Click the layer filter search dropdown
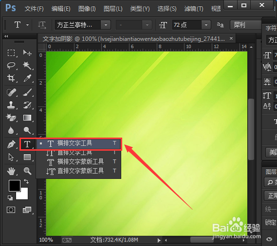Image resolution: width=277 pixels, height=246 pixels. tap(271, 182)
